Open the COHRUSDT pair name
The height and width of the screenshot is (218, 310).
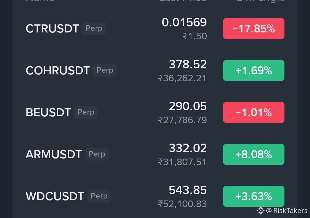coord(58,71)
